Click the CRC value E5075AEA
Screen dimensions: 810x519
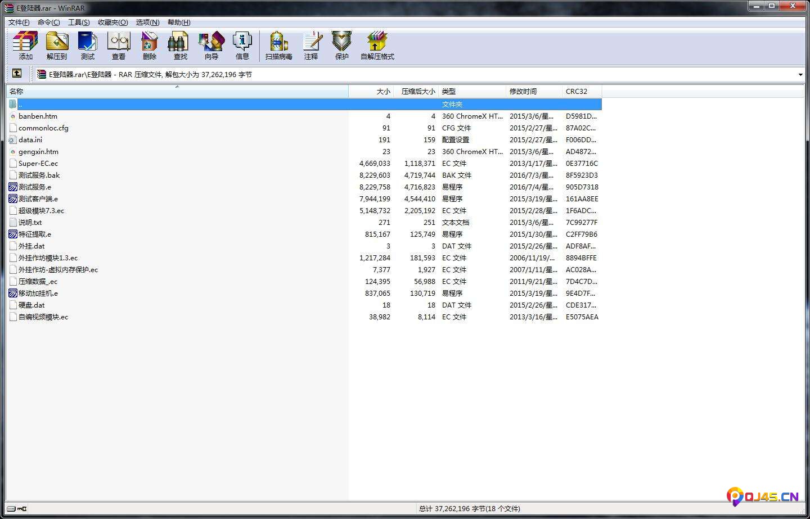582,317
